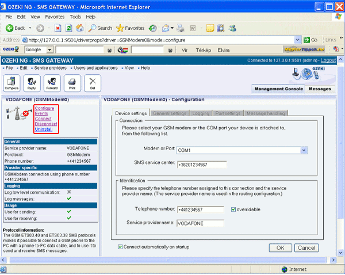Click the Research books icon
This screenshot has width=345, height=275.
[221, 28]
